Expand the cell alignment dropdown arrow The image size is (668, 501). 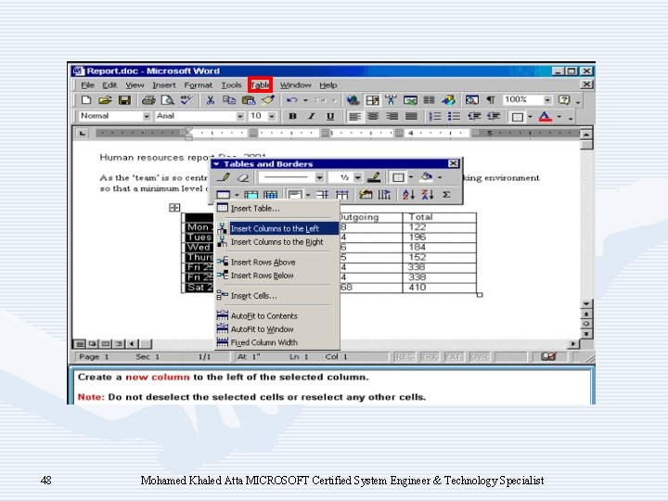coord(308,195)
